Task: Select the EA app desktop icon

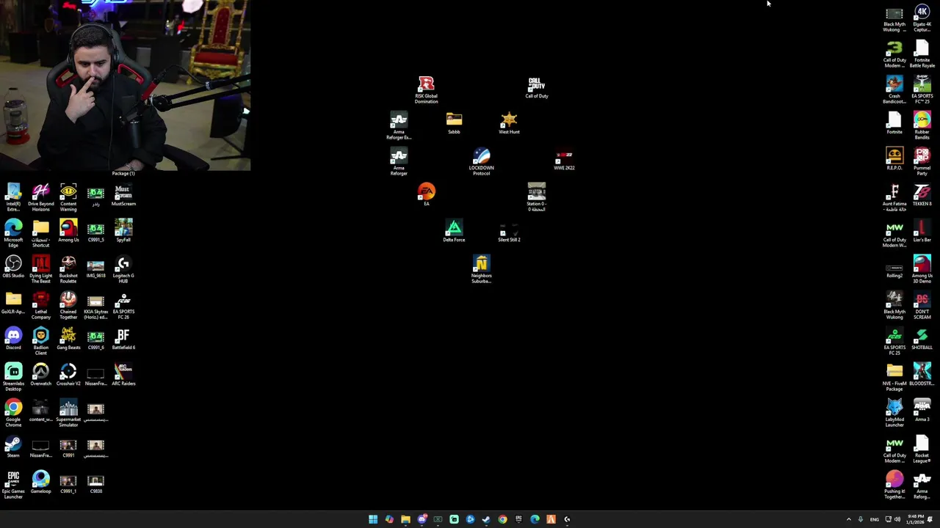Action: tap(426, 194)
